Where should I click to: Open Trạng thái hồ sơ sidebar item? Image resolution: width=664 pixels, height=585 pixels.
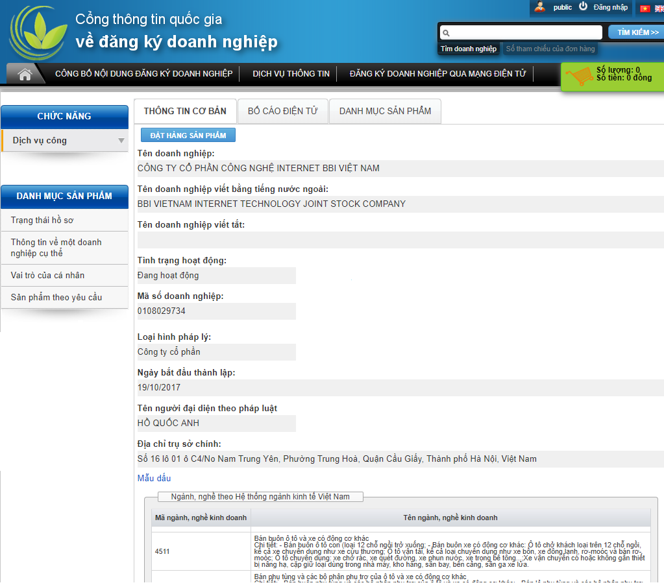(64, 220)
